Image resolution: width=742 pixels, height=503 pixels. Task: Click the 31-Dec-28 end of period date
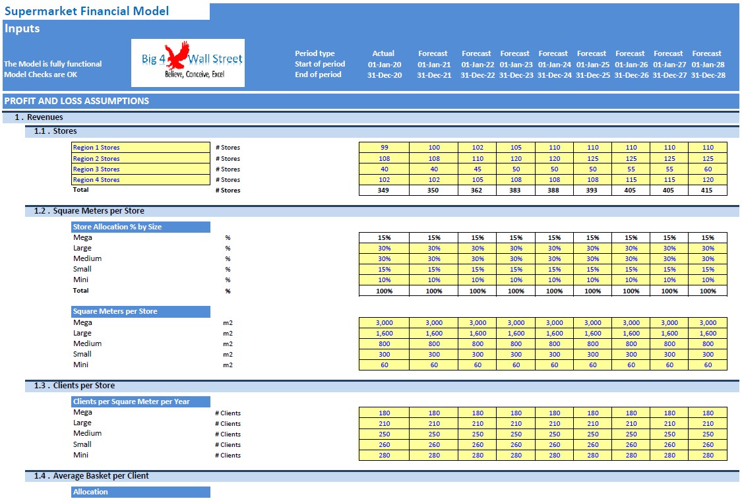pos(708,74)
